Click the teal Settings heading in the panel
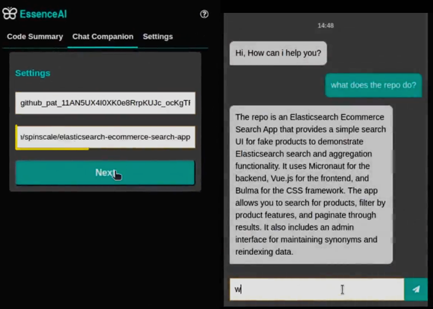Image resolution: width=433 pixels, height=309 pixels. [x=32, y=73]
